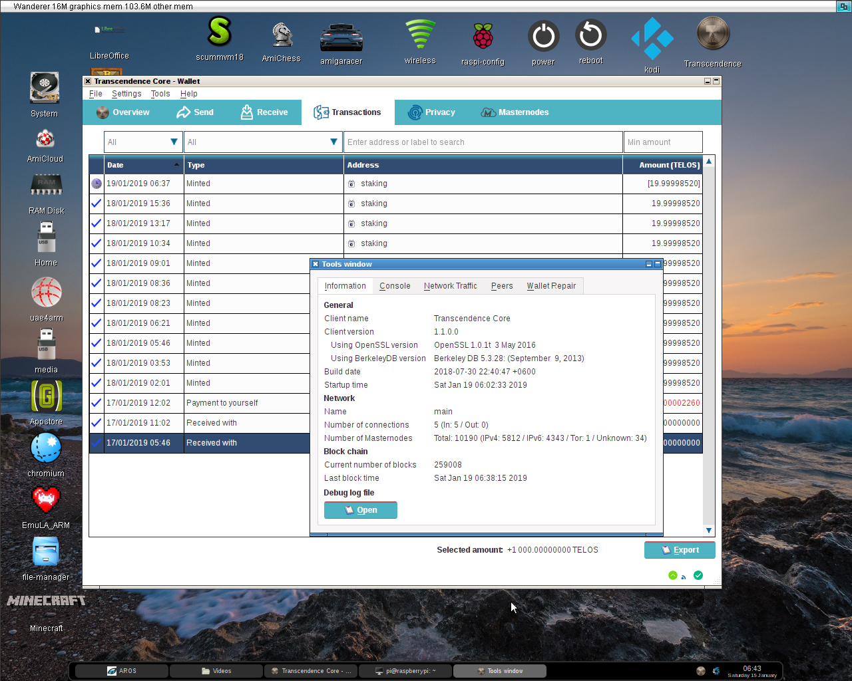The image size is (852, 681).
Task: Sort transactions by the Type column header
Action: pos(264,165)
